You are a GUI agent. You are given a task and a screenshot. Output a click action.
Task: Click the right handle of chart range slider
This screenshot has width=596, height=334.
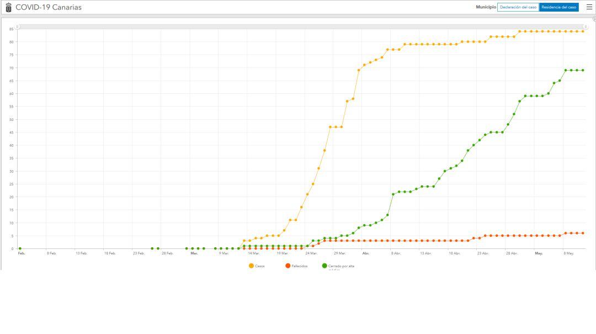(x=586, y=26)
